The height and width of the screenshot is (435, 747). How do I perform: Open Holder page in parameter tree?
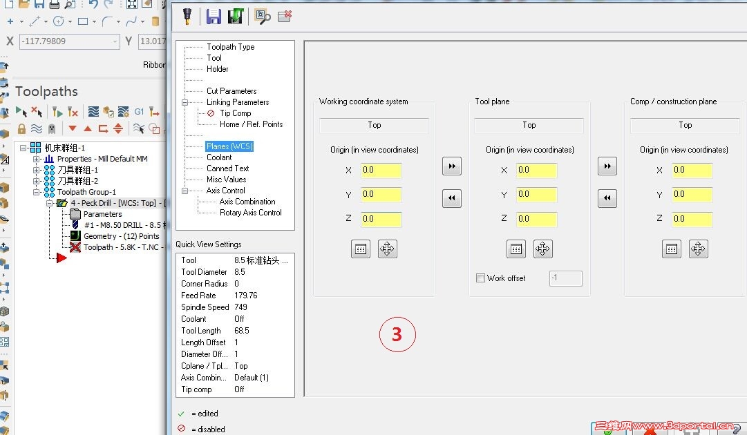[x=217, y=69]
